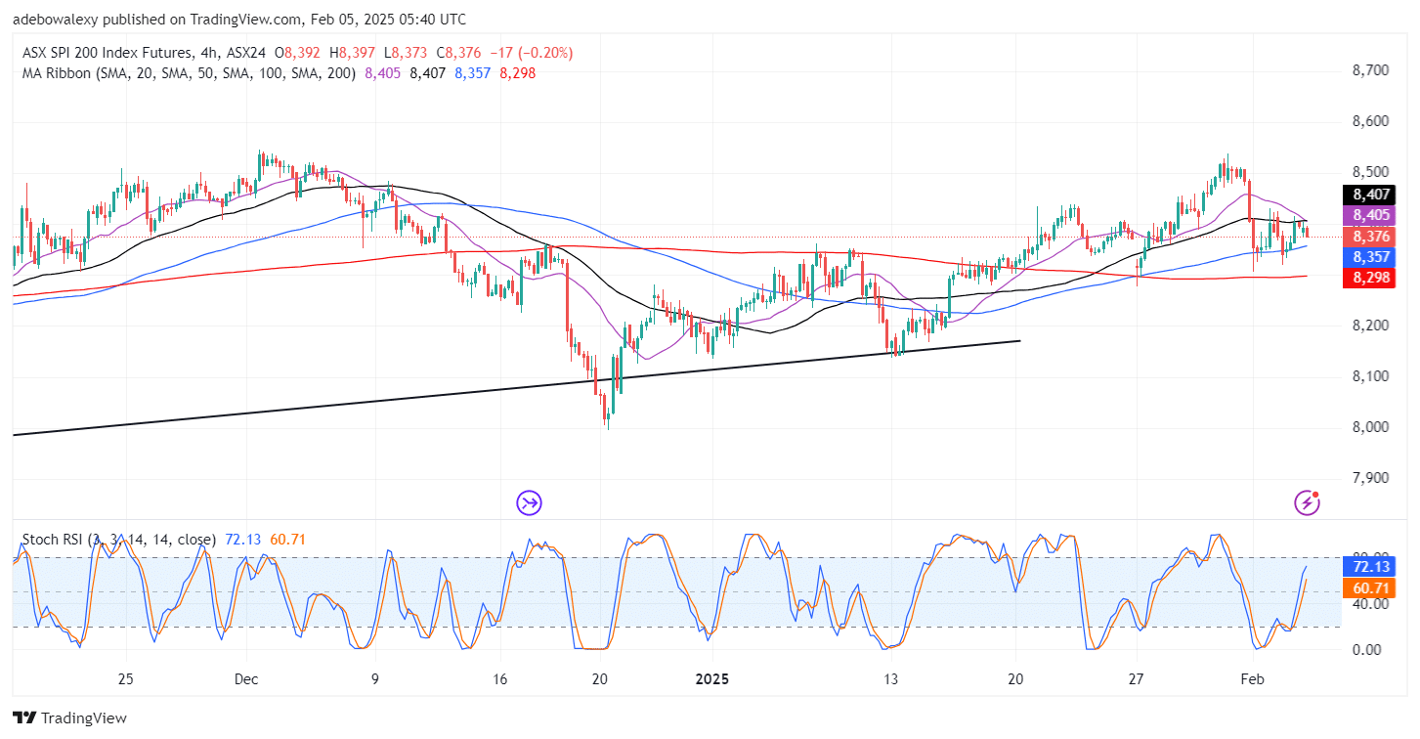Click the Stoch RSI legend value 60.71

290,539
